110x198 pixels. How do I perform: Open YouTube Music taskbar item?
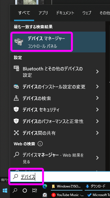click(x=68, y=195)
